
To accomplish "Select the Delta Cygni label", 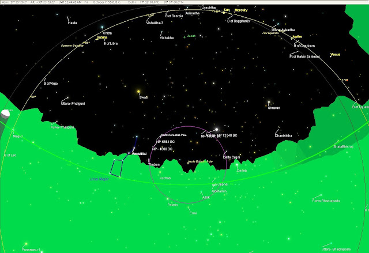I will tap(232, 157).
